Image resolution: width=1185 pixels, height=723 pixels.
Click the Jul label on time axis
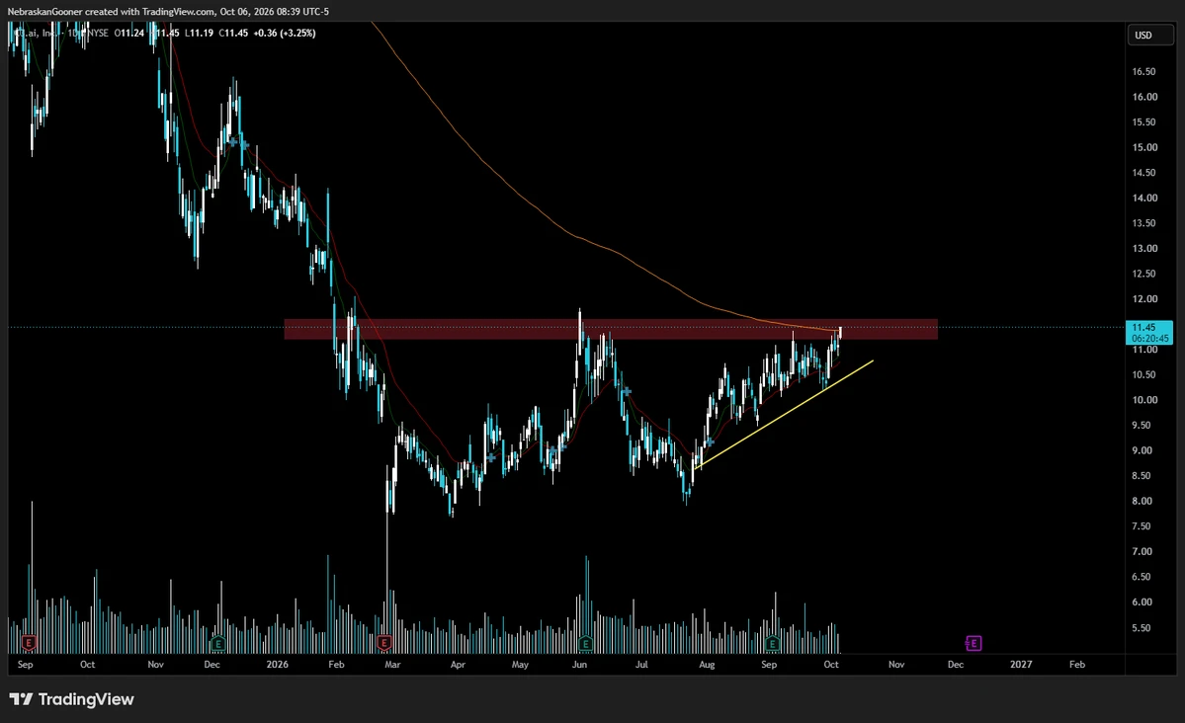click(641, 665)
